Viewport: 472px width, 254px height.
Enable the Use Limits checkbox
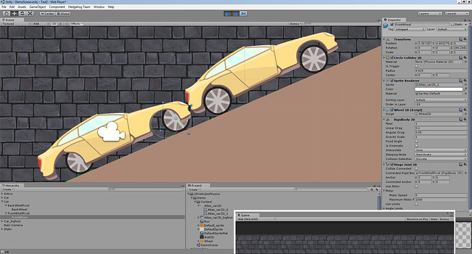pos(417,204)
